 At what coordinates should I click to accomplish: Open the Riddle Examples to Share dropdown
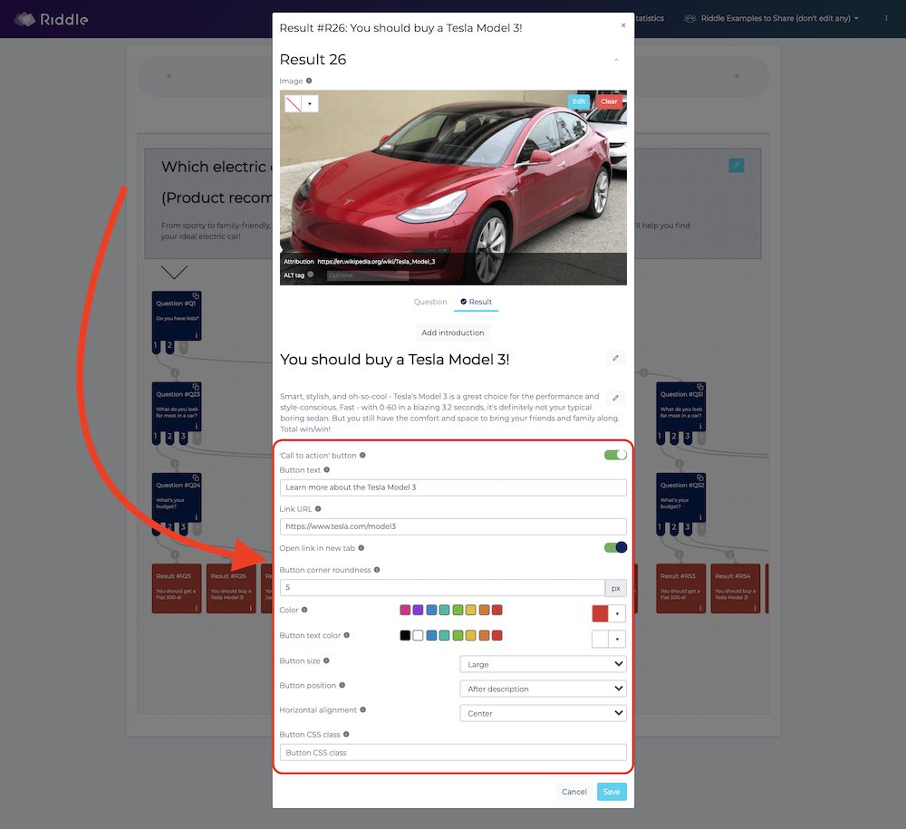[x=771, y=18]
